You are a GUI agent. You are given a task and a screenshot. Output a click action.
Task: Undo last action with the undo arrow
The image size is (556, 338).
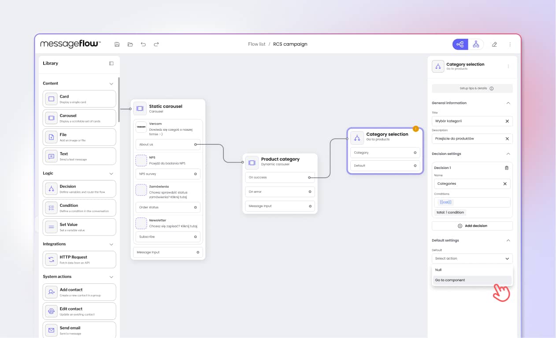click(x=143, y=44)
